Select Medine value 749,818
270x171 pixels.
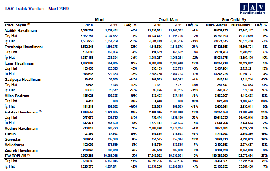point(88,128)
